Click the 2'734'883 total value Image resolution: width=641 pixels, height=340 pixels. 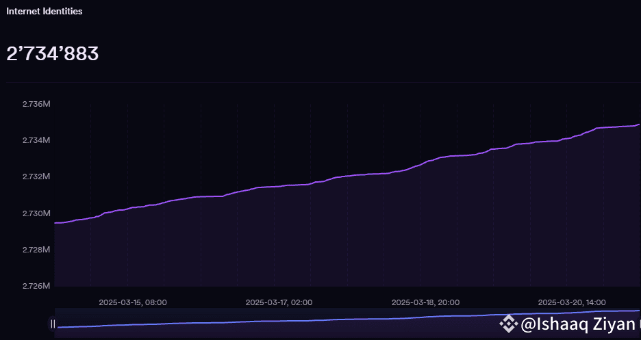click(53, 53)
